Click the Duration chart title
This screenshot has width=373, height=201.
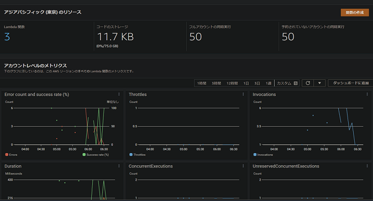pyautogui.click(x=13, y=166)
